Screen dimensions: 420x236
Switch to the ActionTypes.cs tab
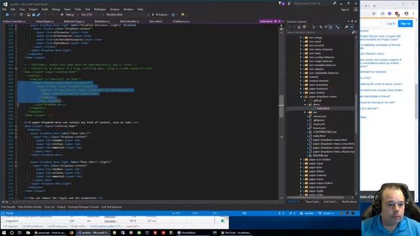coord(45,22)
